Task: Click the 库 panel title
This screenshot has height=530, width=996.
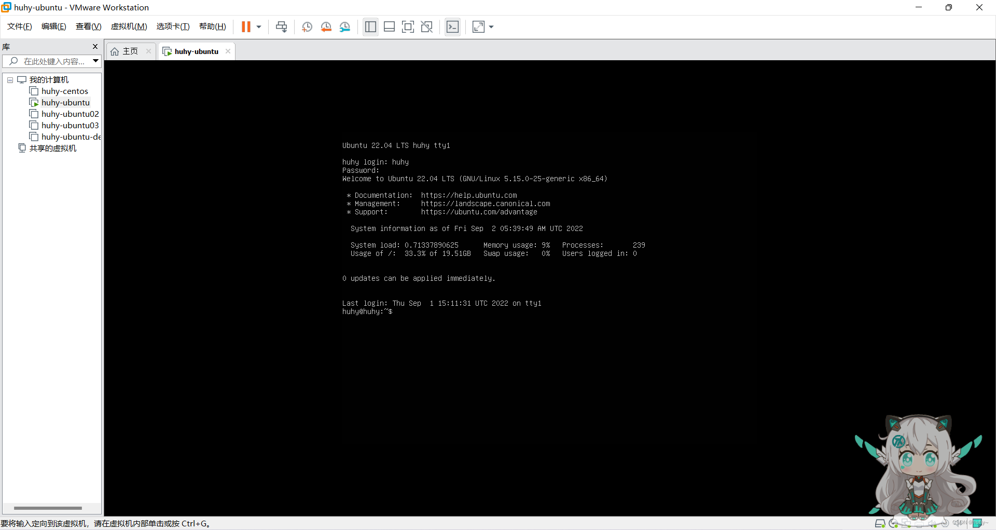Action: pos(6,47)
